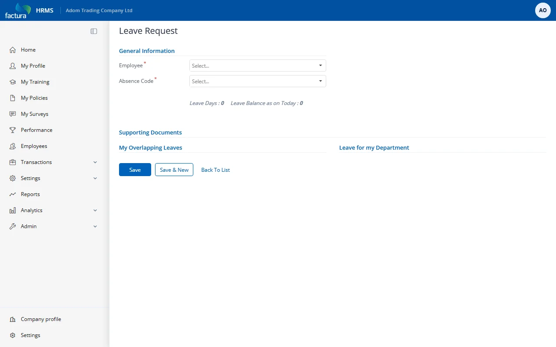Open My Profile page
Image resolution: width=556 pixels, height=347 pixels.
33,66
